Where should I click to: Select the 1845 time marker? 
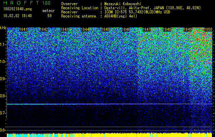(105, 29)
